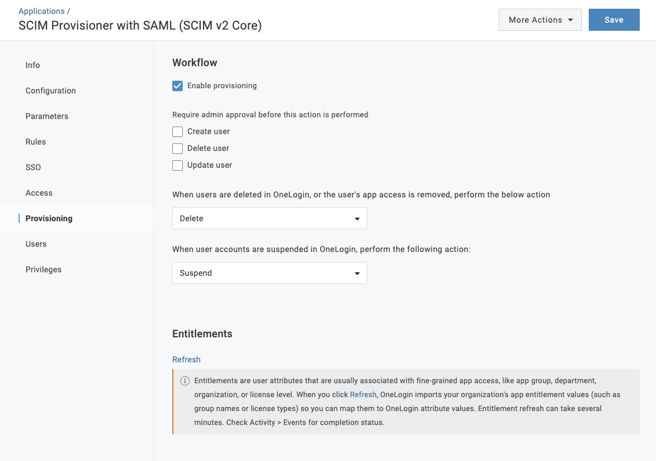Image resolution: width=656 pixels, height=461 pixels.
Task: Open the Suspend action dropdown
Action: coord(269,273)
